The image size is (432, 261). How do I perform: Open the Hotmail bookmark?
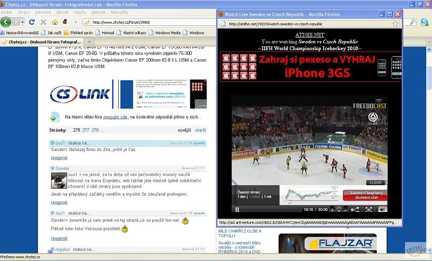105,33
